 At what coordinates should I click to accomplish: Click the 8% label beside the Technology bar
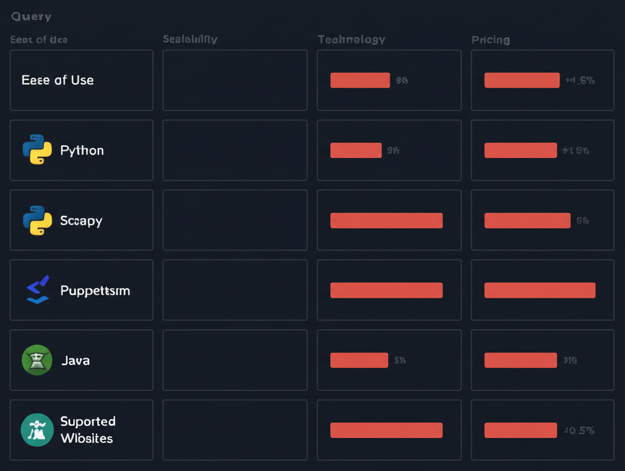pyautogui.click(x=402, y=80)
